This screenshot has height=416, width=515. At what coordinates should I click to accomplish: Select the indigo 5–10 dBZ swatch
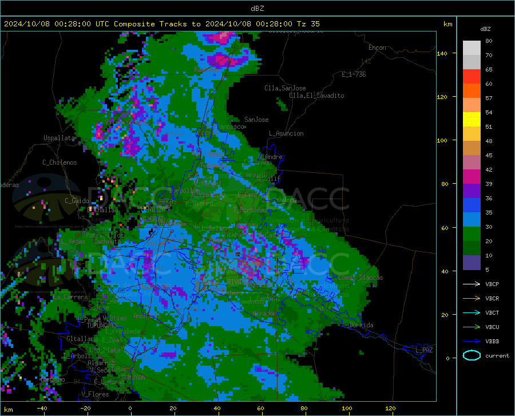point(472,263)
